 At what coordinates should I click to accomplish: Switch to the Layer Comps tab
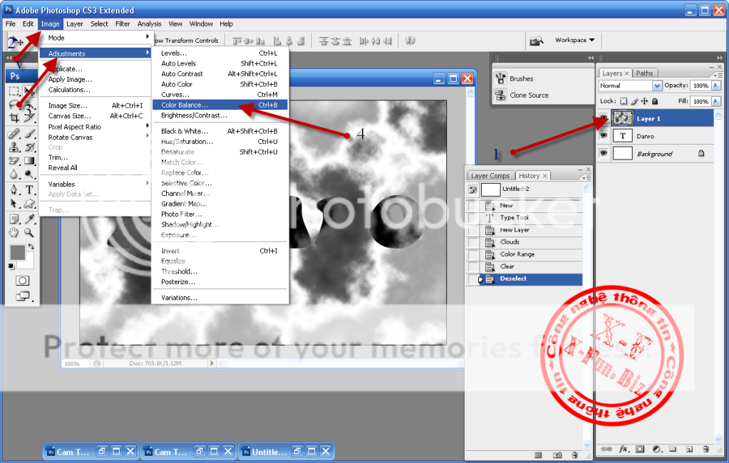tap(490, 175)
